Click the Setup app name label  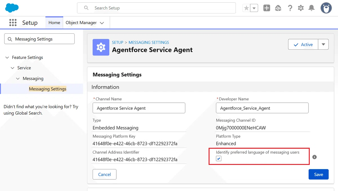pos(30,23)
